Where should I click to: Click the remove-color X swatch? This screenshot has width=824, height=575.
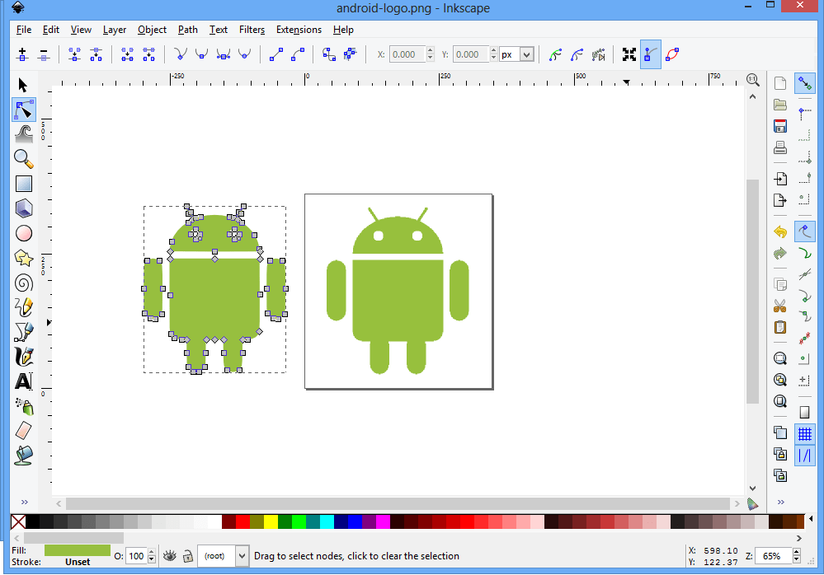pyautogui.click(x=18, y=521)
